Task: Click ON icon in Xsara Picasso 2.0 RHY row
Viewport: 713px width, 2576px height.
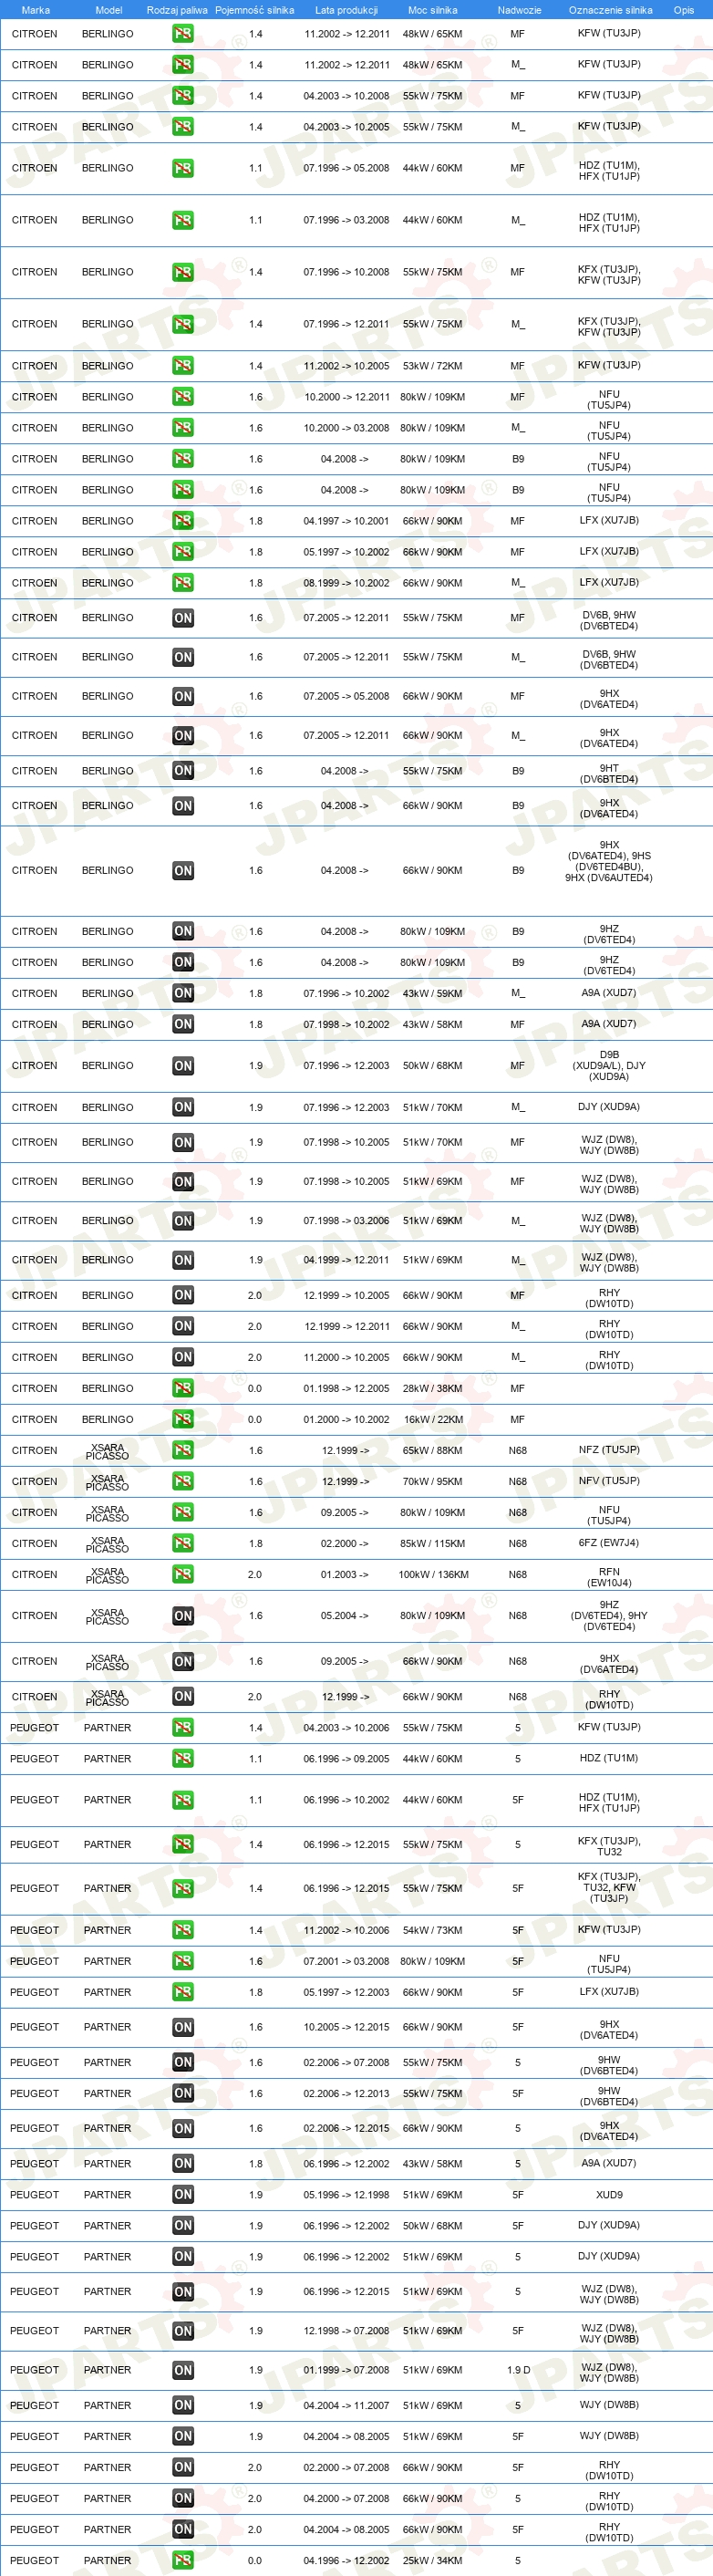Action: click(183, 1696)
